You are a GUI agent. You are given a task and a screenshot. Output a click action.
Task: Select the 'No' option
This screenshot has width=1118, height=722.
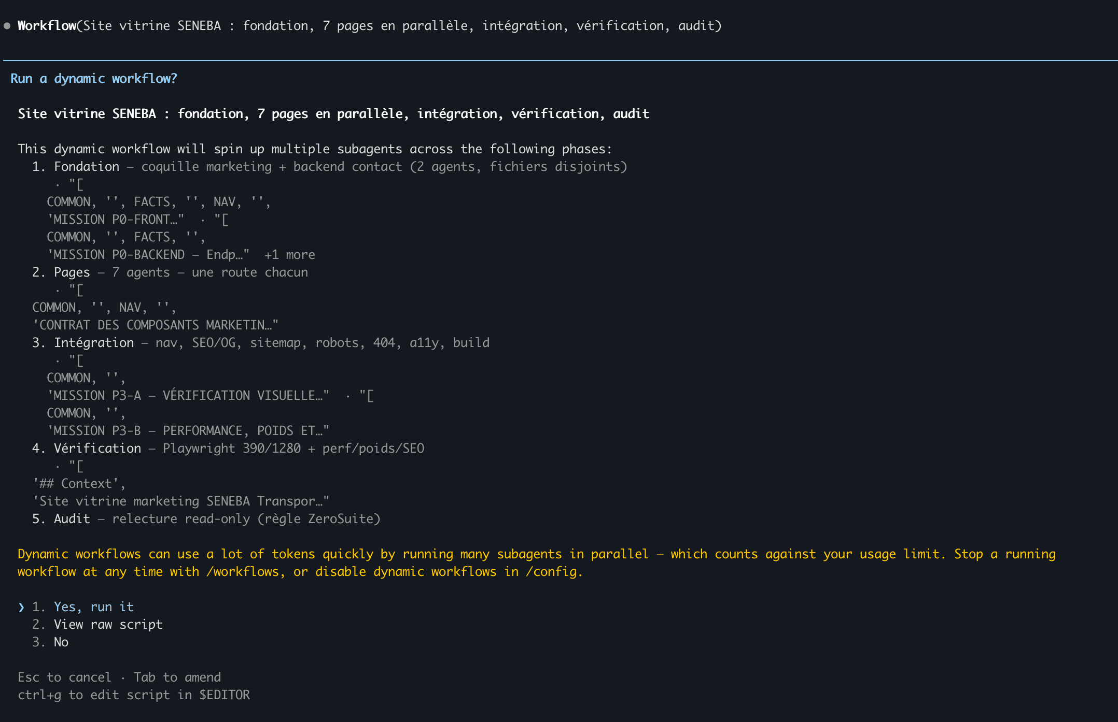61,642
